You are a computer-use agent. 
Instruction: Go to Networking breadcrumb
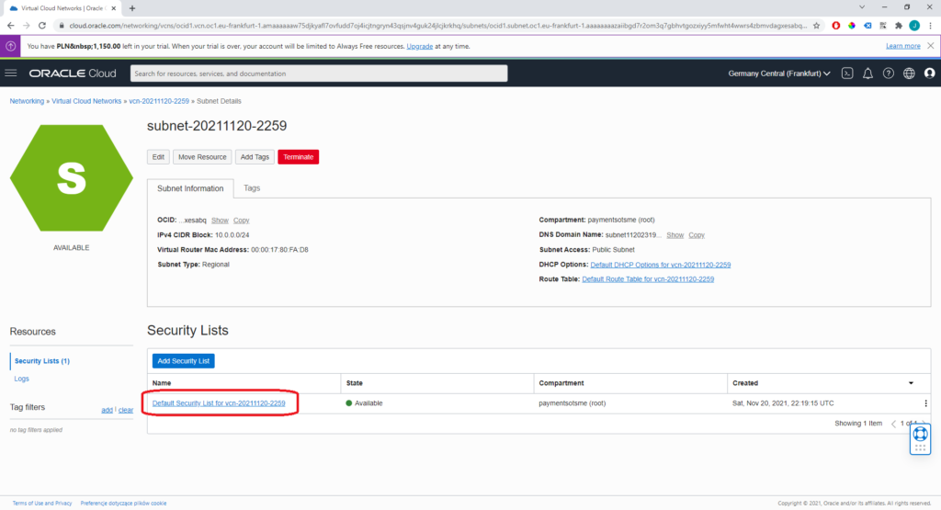point(27,101)
